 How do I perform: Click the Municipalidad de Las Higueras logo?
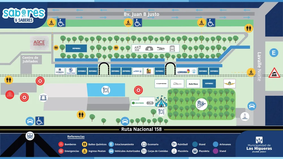pyautogui.click(x=259, y=144)
